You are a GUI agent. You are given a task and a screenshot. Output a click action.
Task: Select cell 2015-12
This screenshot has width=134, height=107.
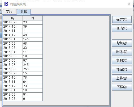[13, 86]
